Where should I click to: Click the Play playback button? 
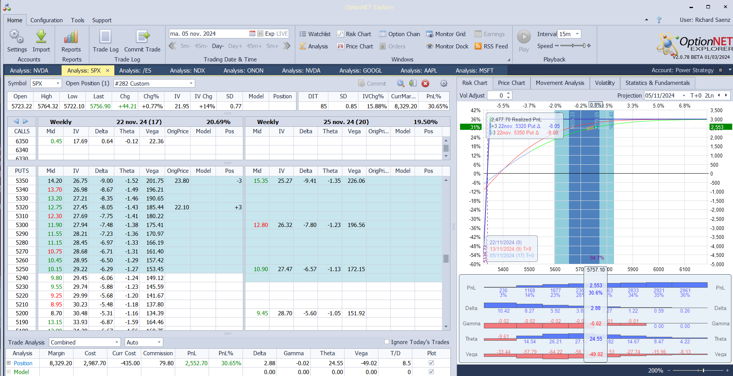click(524, 37)
